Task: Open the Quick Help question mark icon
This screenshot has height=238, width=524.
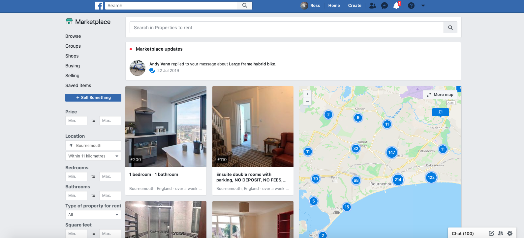Action: click(x=411, y=6)
